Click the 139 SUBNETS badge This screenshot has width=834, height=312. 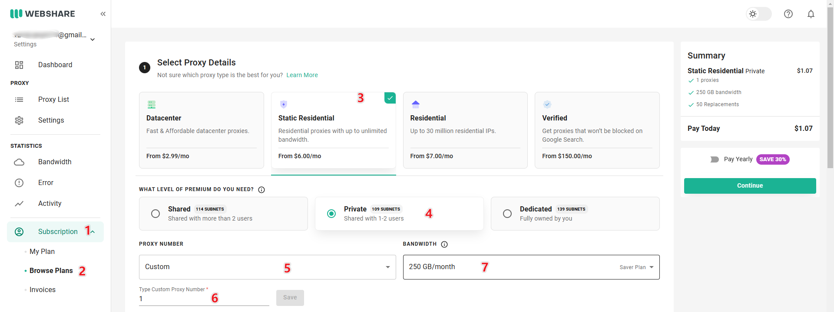pyautogui.click(x=571, y=209)
